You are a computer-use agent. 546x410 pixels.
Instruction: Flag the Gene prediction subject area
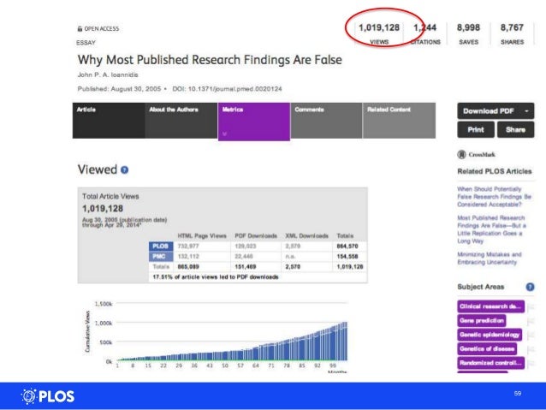(x=531, y=321)
